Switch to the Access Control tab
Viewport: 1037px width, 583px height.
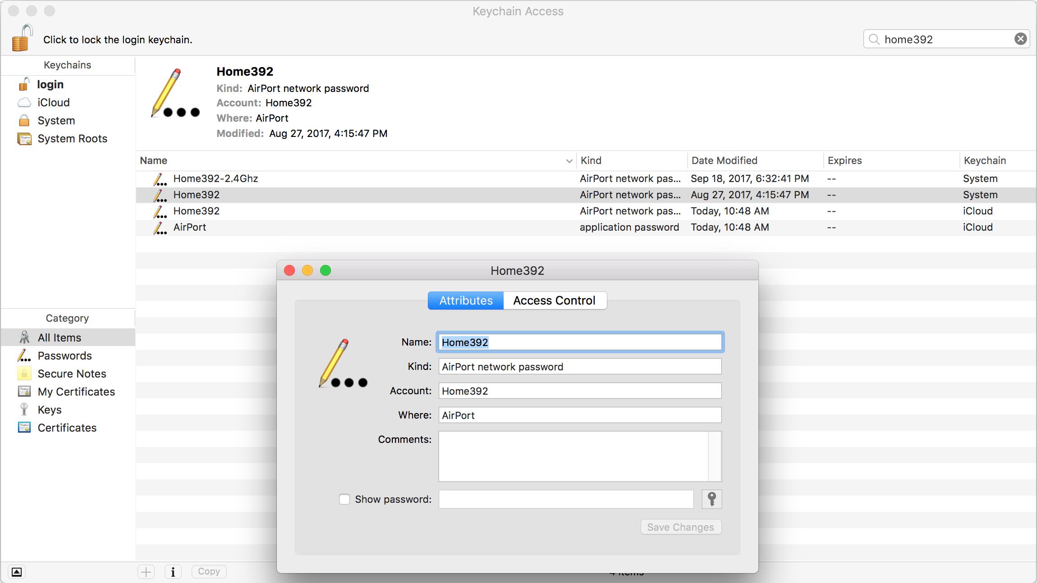(x=555, y=301)
